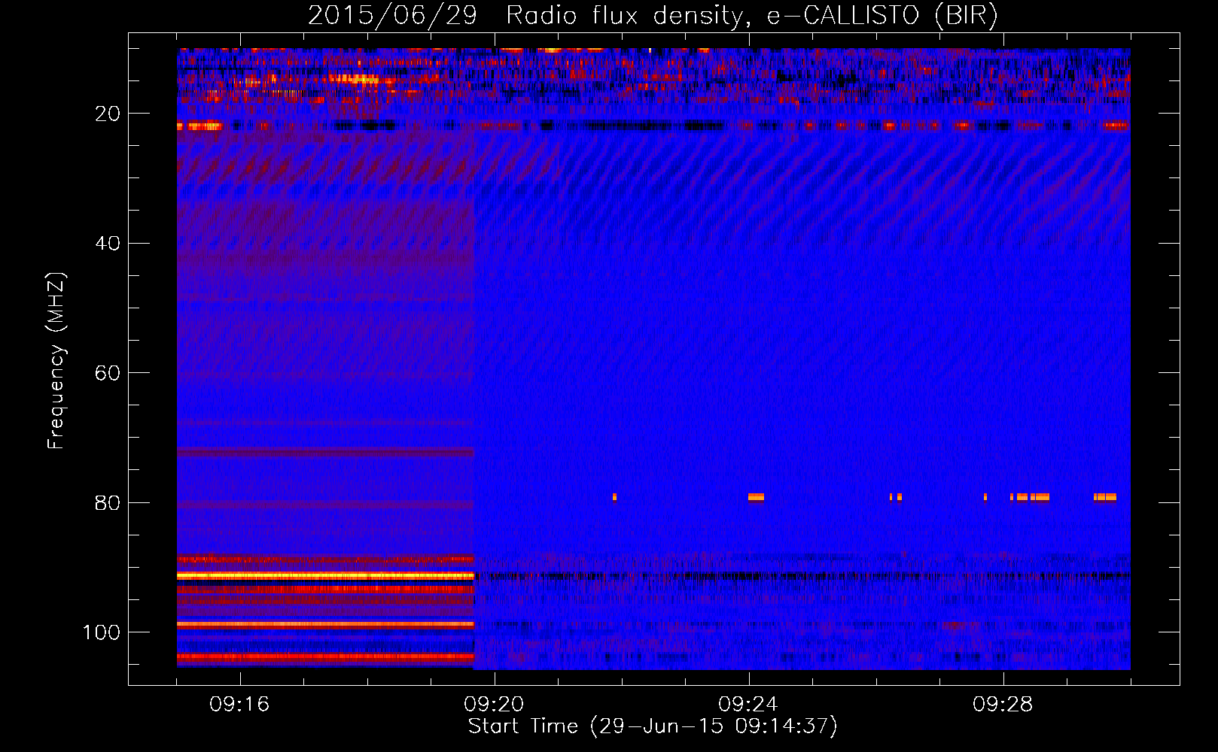Click the 20 frequency tick label
Viewport: 1218px width, 752px height.
point(108,114)
